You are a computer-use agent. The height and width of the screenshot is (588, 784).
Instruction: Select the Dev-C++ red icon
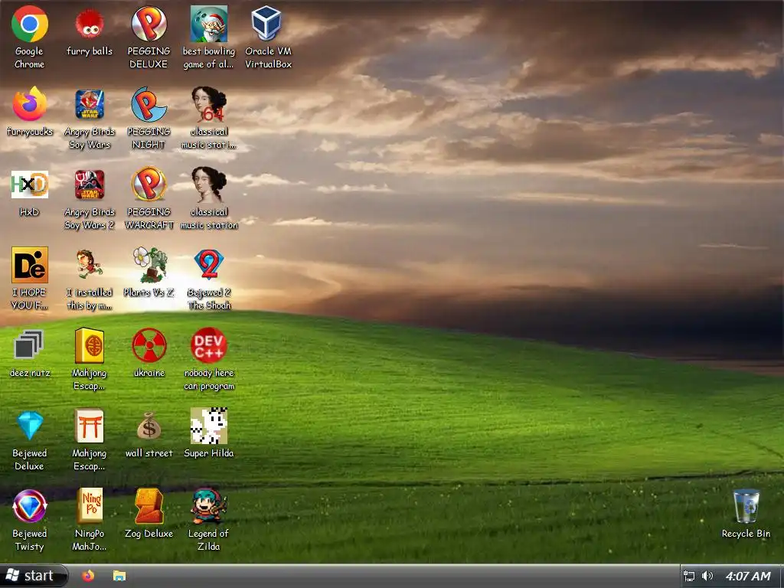208,345
